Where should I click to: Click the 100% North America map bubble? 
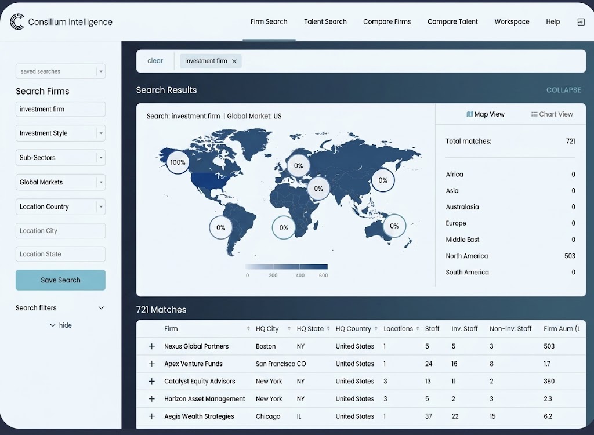point(178,162)
